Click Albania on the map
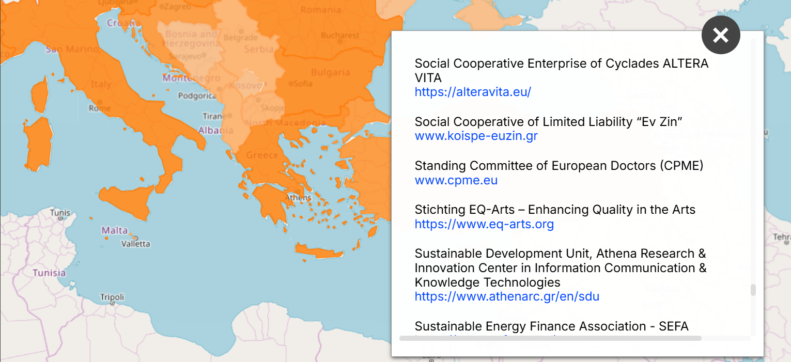Viewport: 791px width, 362px height. click(213, 130)
